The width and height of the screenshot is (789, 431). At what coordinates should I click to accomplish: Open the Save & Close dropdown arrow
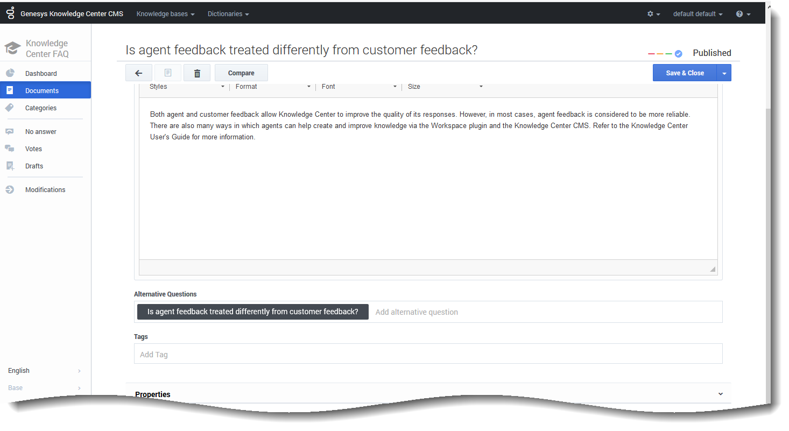pyautogui.click(x=724, y=73)
